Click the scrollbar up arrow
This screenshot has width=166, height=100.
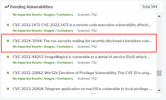[x=159, y=16]
